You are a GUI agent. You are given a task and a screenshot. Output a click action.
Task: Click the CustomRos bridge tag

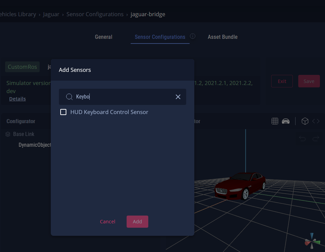pos(22,67)
